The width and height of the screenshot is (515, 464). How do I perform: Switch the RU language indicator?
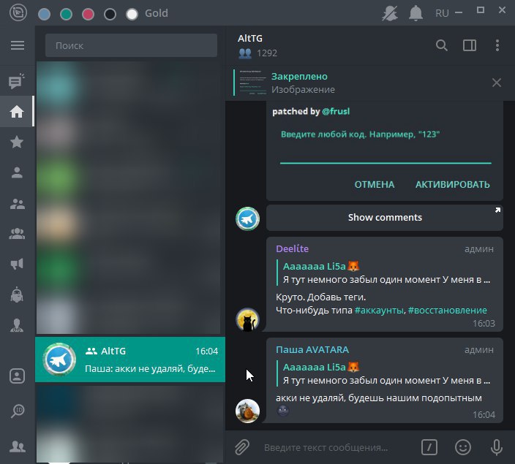click(x=442, y=13)
